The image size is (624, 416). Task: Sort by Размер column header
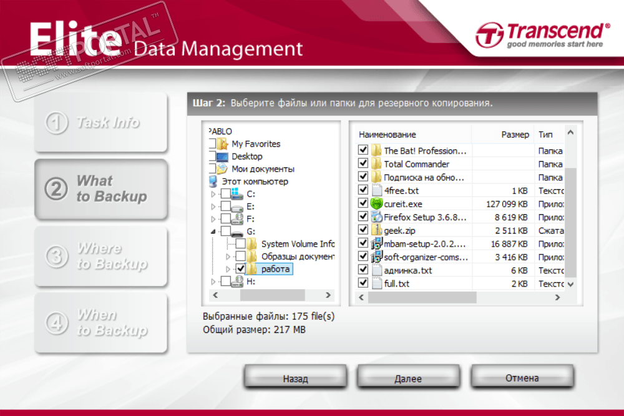click(503, 135)
